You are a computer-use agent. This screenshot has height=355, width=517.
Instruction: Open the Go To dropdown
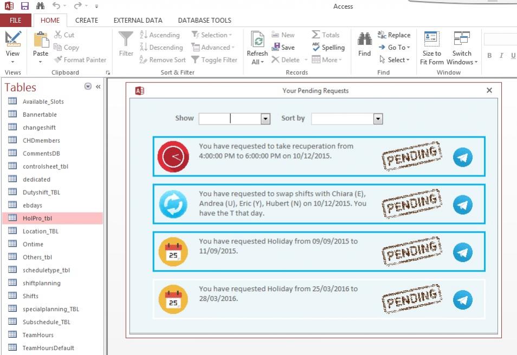395,48
